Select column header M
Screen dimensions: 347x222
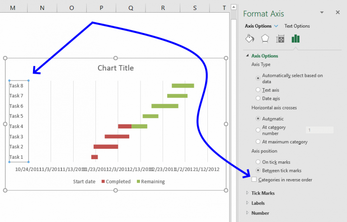pos(13,8)
